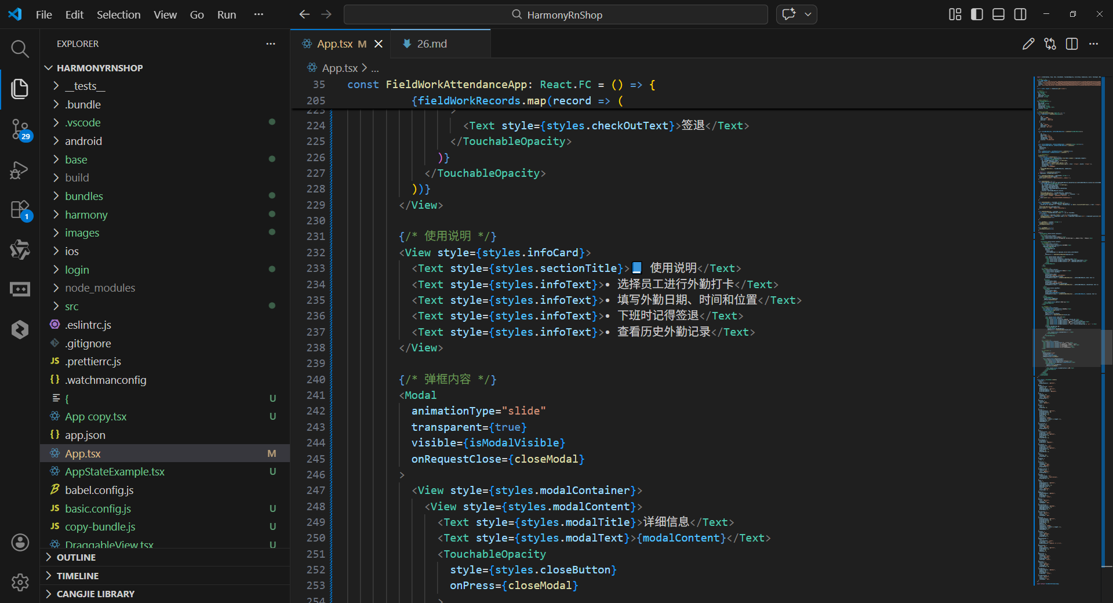Viewport: 1113px width, 603px height.
Task: Click the HarmonyRnShop command center search
Action: click(556, 14)
